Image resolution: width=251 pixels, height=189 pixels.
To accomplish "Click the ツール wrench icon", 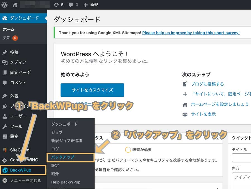I will coord(5,127).
